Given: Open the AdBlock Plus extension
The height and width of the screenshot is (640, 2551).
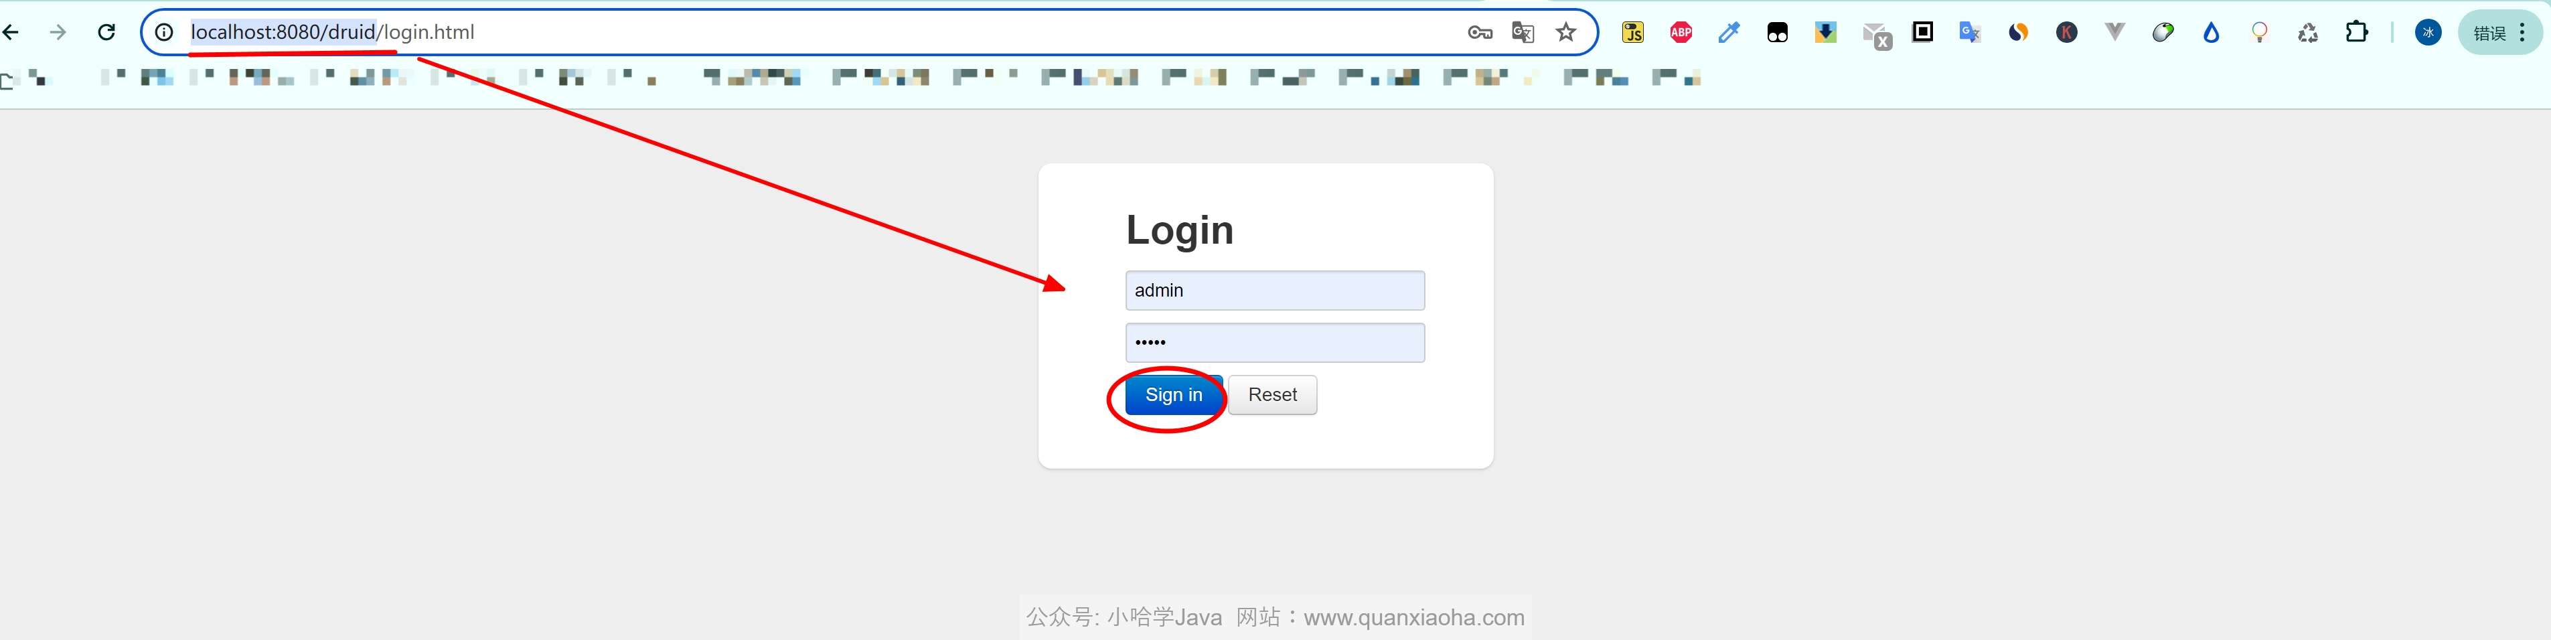Looking at the screenshot, I should 1681,33.
